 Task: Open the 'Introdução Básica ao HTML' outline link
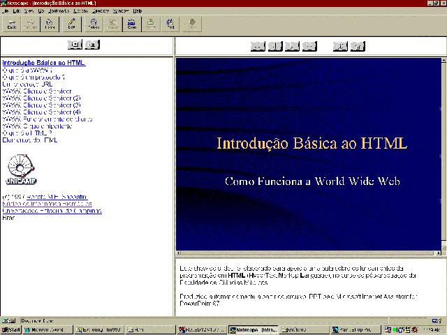43,63
